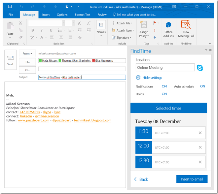The width and height of the screenshot is (218, 194).
Task: Collapse the ribbon with chevron
Action: click(x=210, y=44)
